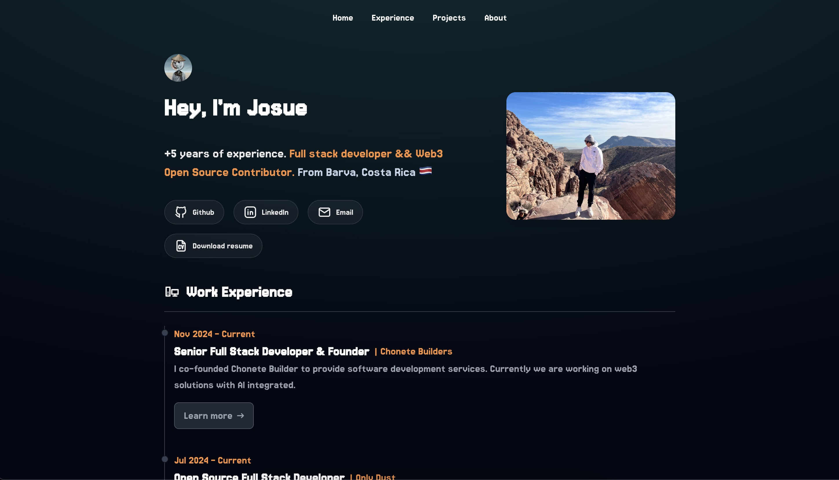
Task: Click the Github icon button
Action: 181,212
